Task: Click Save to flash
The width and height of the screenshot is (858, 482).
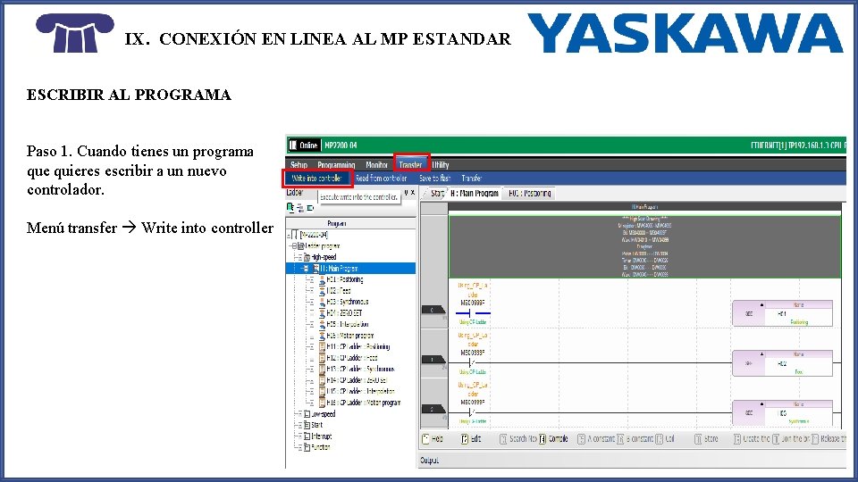Action: pyautogui.click(x=434, y=179)
